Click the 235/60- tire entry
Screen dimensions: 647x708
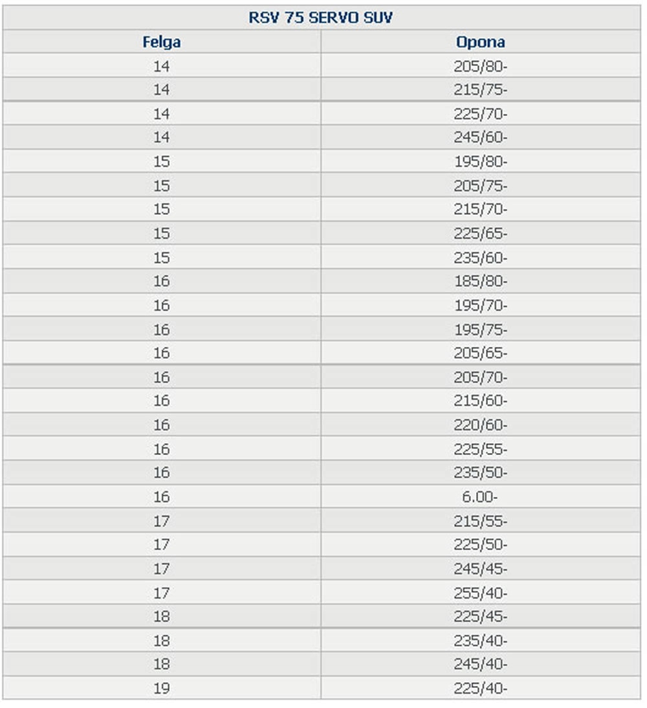pos(480,258)
